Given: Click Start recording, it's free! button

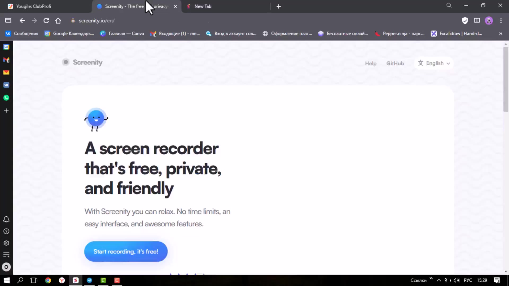Looking at the screenshot, I should coord(126,252).
